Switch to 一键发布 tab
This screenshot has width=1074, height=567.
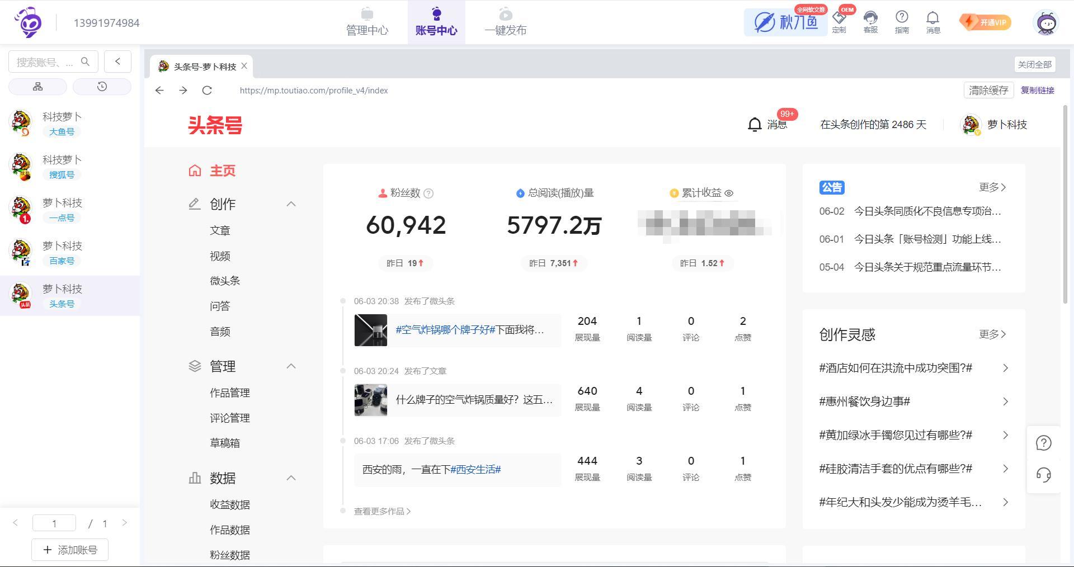(506, 22)
